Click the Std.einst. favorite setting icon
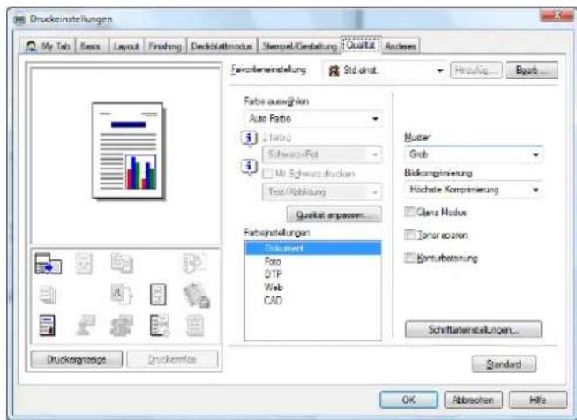The image size is (577, 420). (x=333, y=71)
